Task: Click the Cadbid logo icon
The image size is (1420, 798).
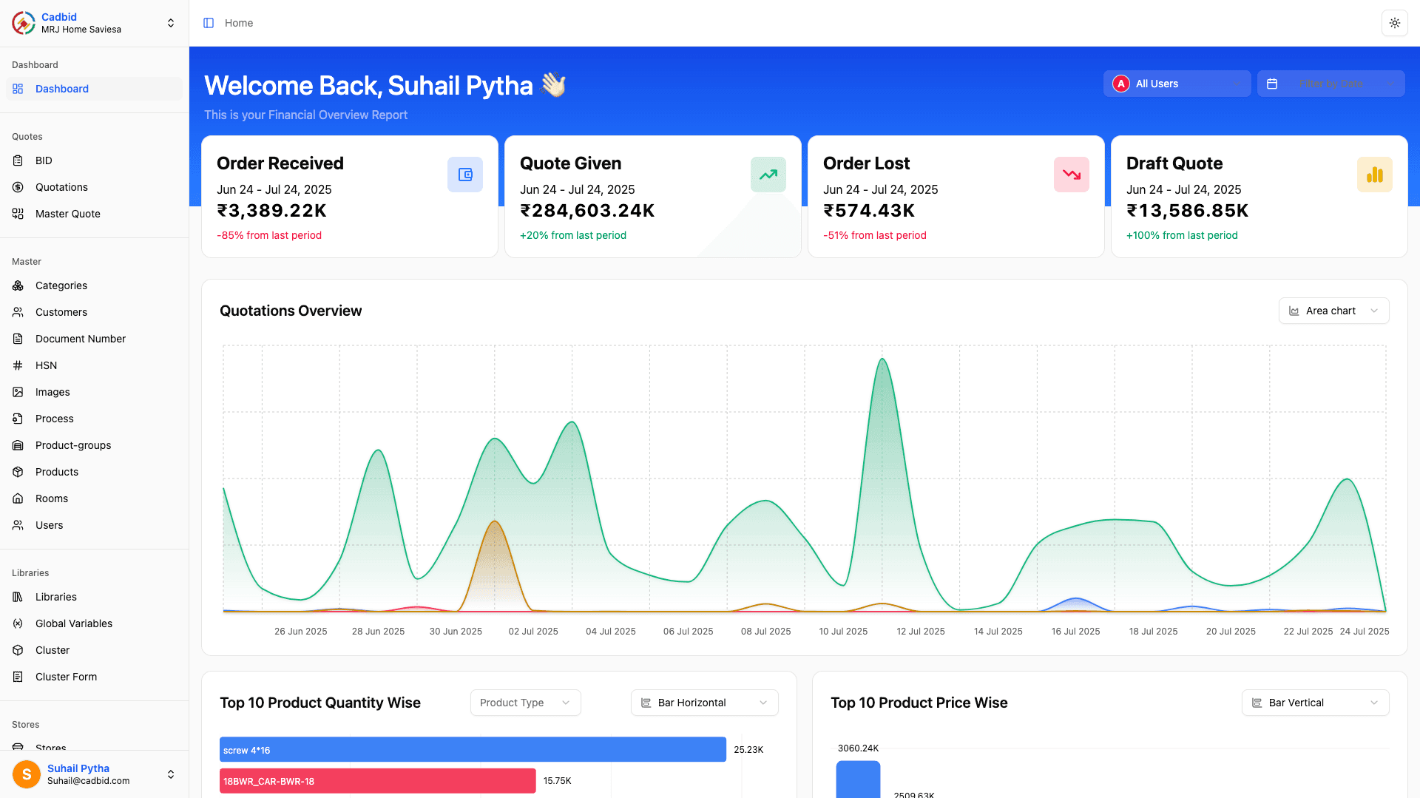Action: (x=24, y=23)
